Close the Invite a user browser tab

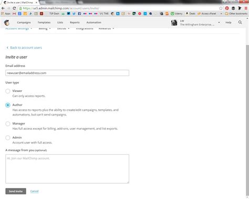coord(36,3)
